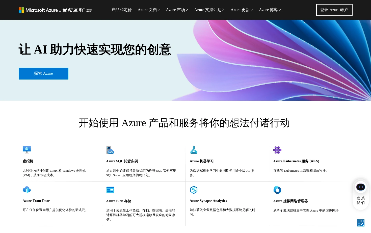This screenshot has width=371, height=233.
Task: Click description 通过云中始终保持最新状态的托管 SQL 实例
Action: point(141,173)
